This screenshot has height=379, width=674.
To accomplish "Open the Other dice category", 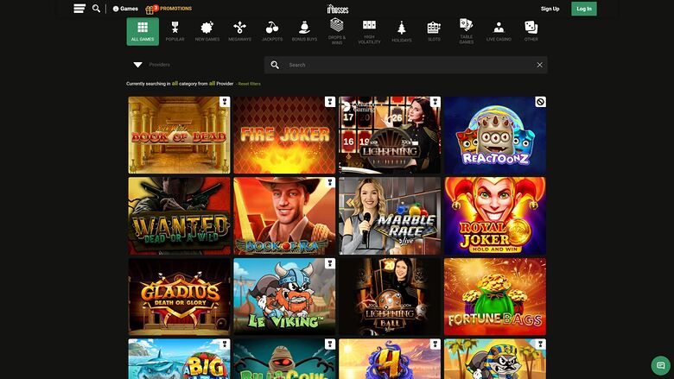I will point(531,31).
